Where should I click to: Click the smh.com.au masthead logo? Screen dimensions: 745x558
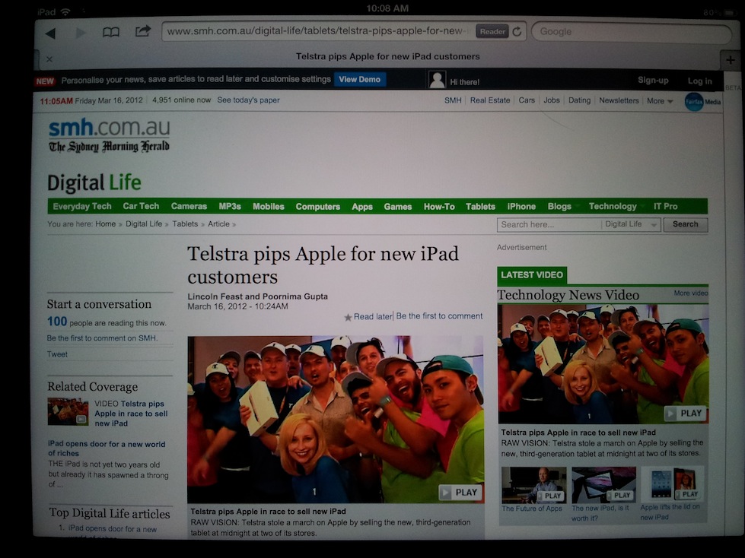pyautogui.click(x=109, y=135)
